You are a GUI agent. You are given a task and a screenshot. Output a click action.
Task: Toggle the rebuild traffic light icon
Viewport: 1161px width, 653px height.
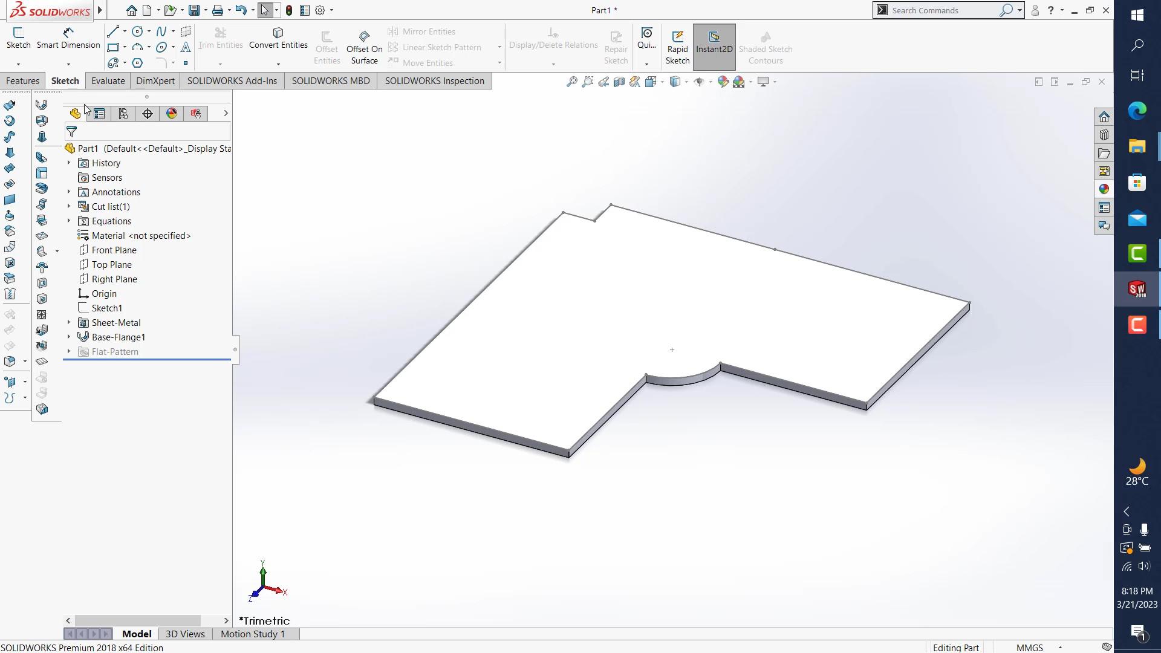tap(289, 10)
